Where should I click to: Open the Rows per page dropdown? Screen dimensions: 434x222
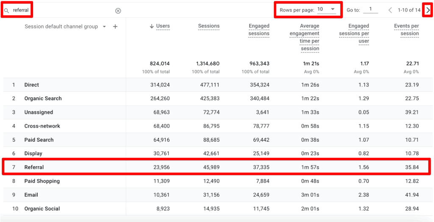(327, 9)
